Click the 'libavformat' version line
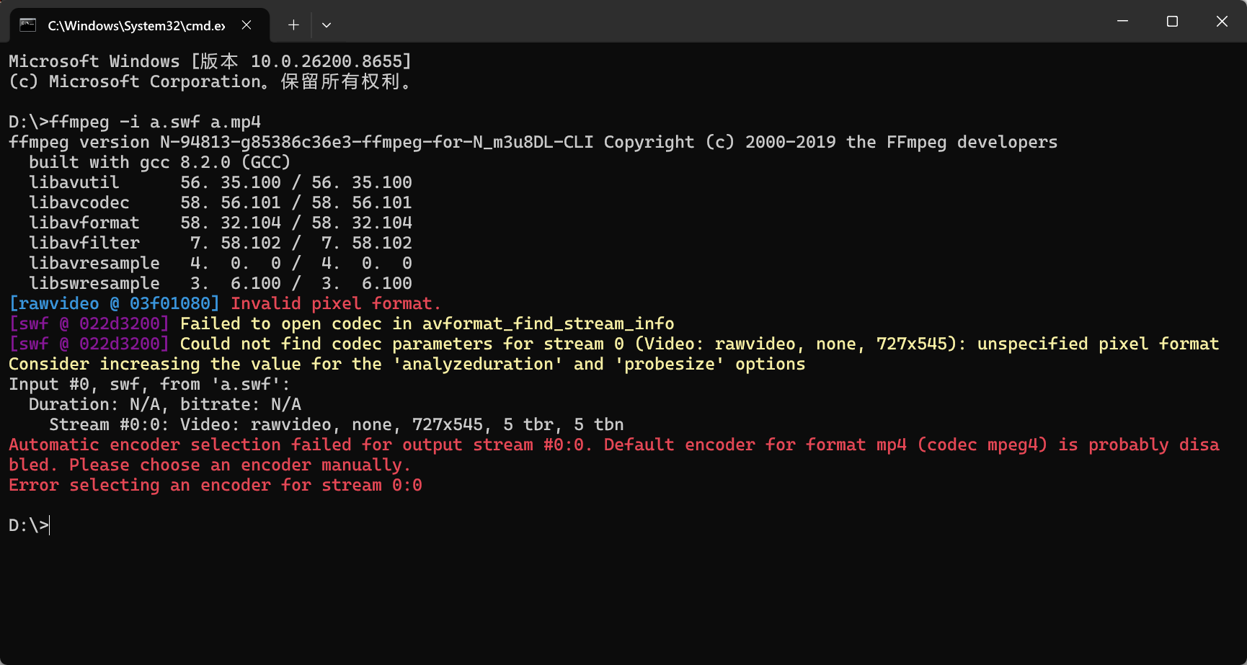1247x665 pixels. tap(221, 223)
